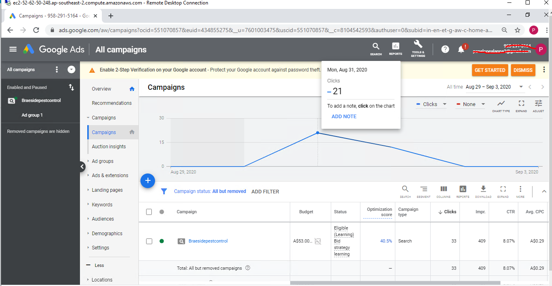Click GET STARTED button
The width and height of the screenshot is (552, 286).
coord(490,70)
